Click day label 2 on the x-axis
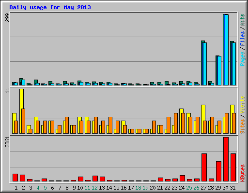This screenshot has height=193, width=248. [x=23, y=188]
